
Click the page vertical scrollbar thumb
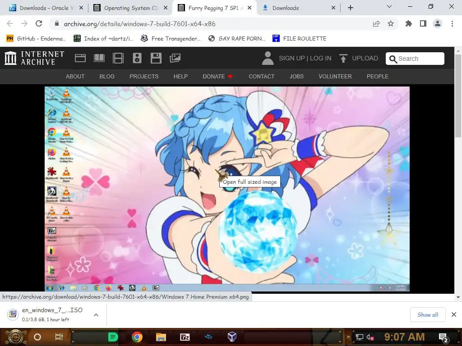[458, 96]
